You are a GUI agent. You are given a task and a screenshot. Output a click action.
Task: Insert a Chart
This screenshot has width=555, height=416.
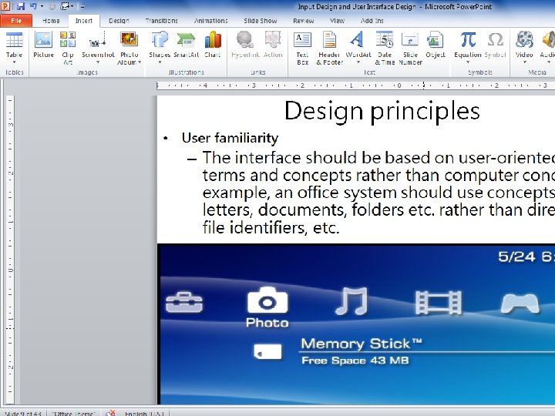[x=213, y=44]
